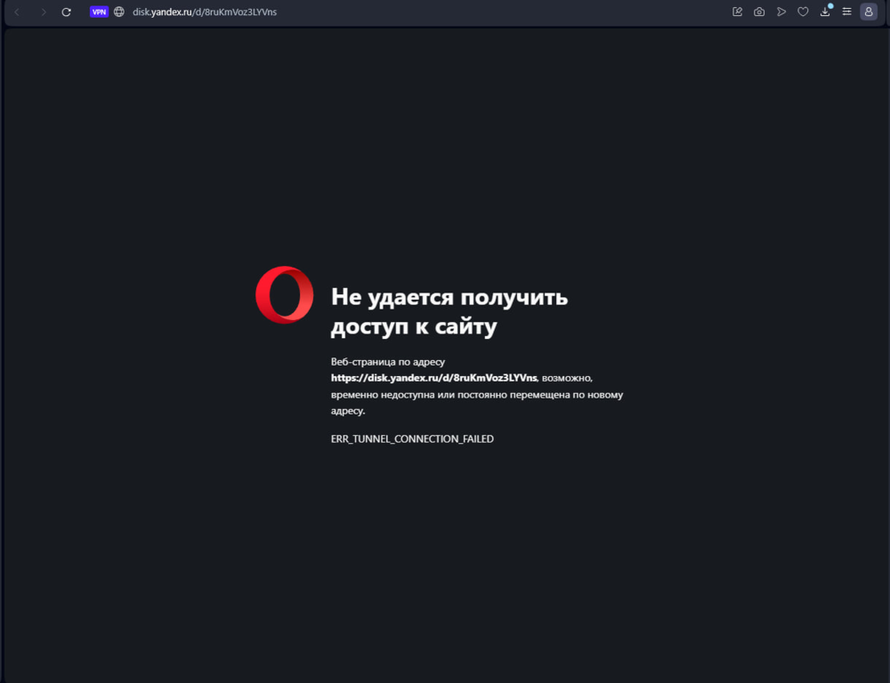Click the red Opera logo

click(285, 295)
